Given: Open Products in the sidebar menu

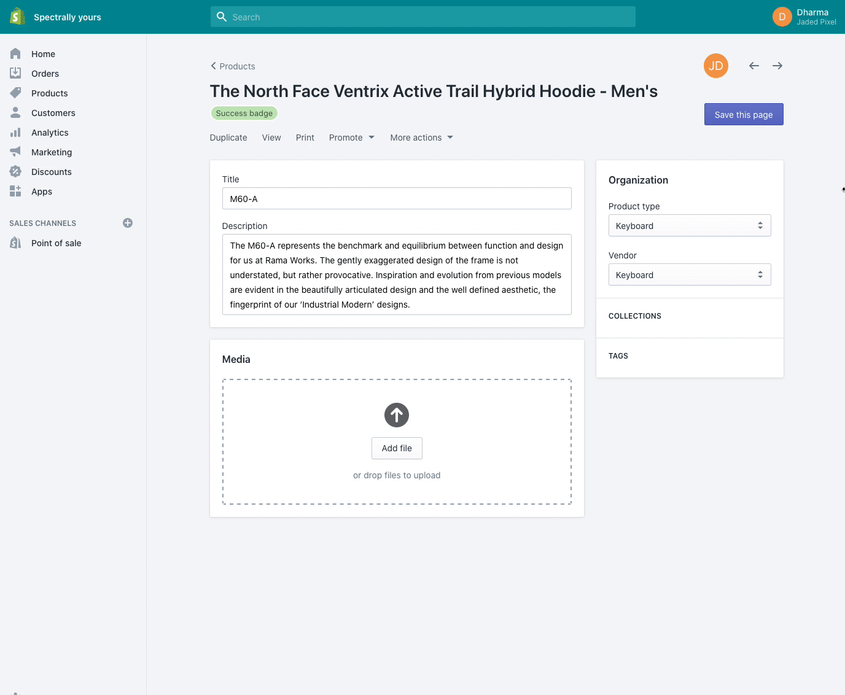Looking at the screenshot, I should 49,93.
